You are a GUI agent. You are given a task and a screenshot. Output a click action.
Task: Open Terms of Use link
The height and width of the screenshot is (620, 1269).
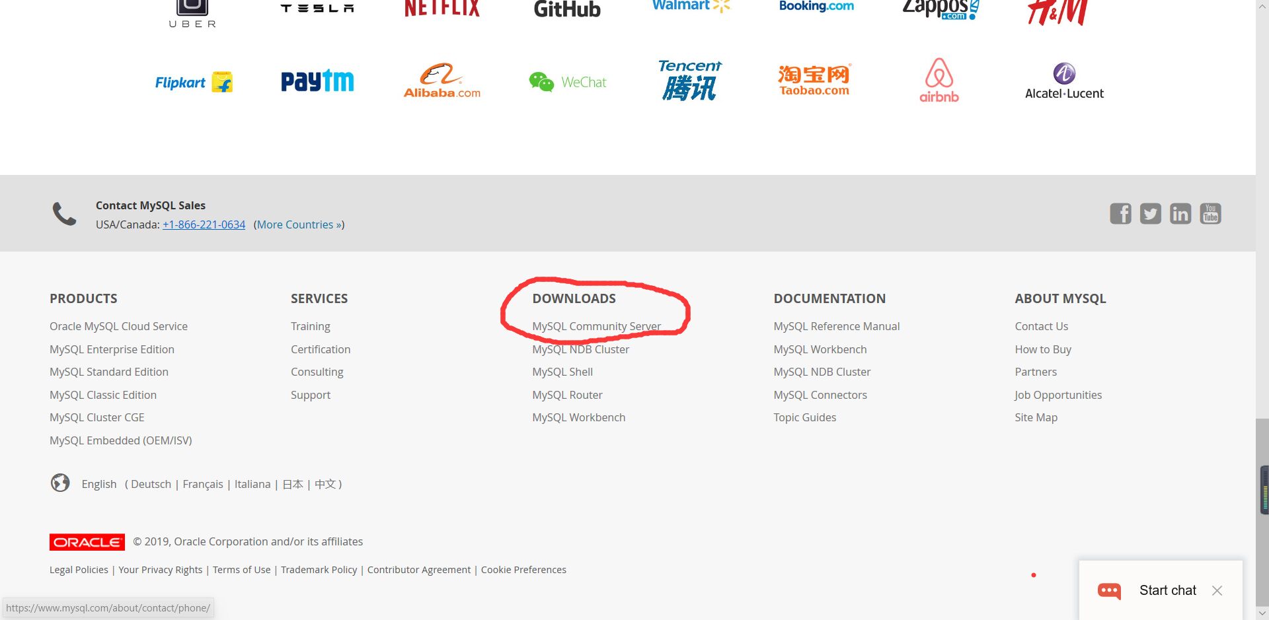[242, 570]
